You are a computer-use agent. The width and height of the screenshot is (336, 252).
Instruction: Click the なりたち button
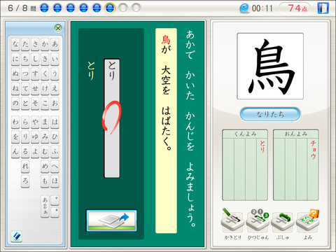click(270, 114)
